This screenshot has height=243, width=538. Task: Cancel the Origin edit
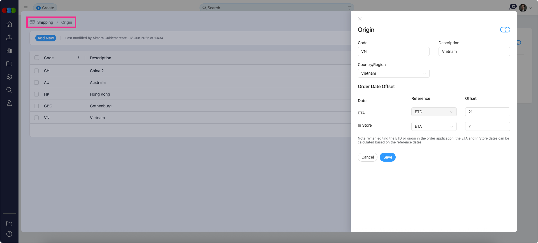(367, 157)
